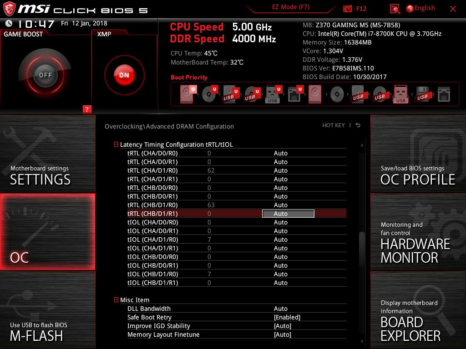Click the Boot Priority heading
The height and width of the screenshot is (349, 466).
point(189,77)
